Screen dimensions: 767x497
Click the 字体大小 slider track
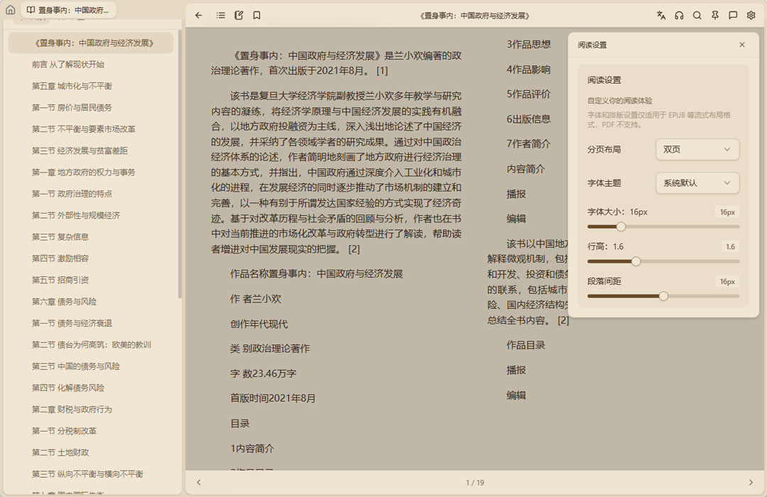(x=663, y=226)
